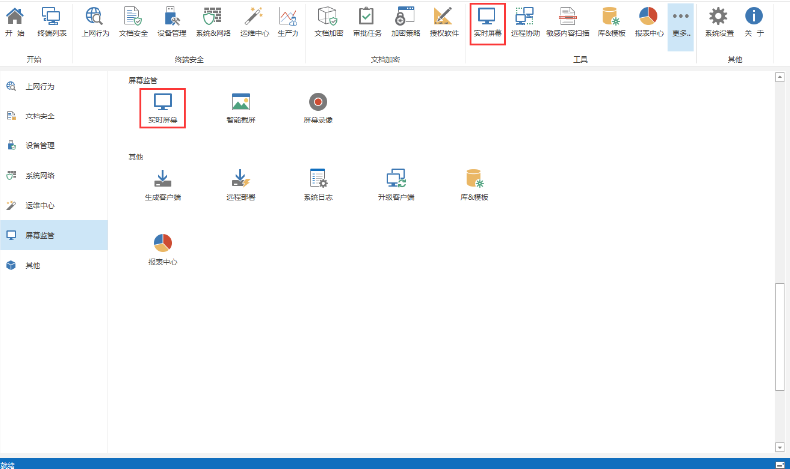The height and width of the screenshot is (469, 790).
Task: Open 远程协助 in the top toolbar
Action: click(x=525, y=22)
